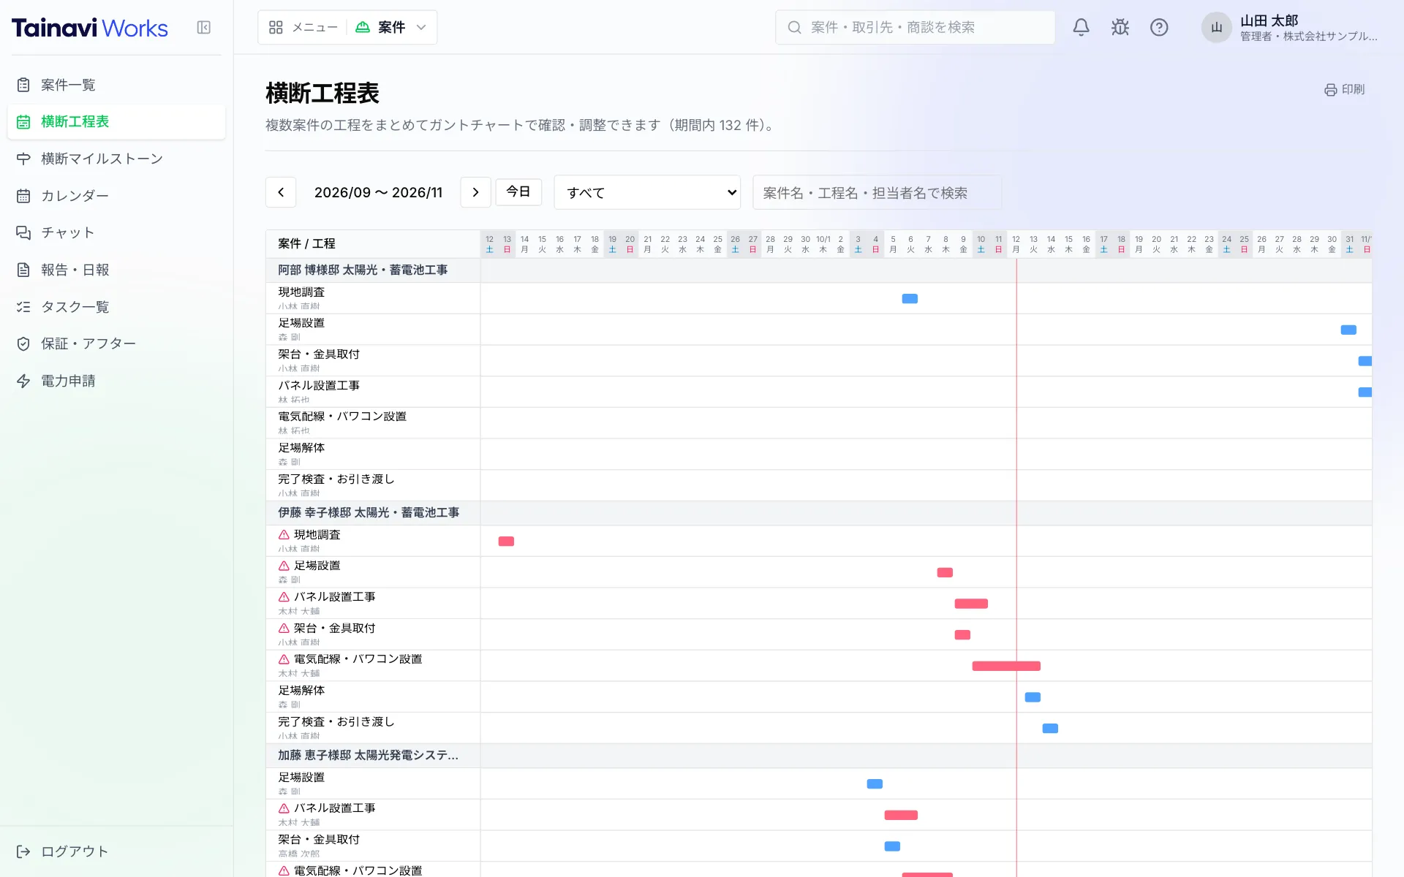
Task: Open 案件一覧 in sidebar
Action: [116, 85]
